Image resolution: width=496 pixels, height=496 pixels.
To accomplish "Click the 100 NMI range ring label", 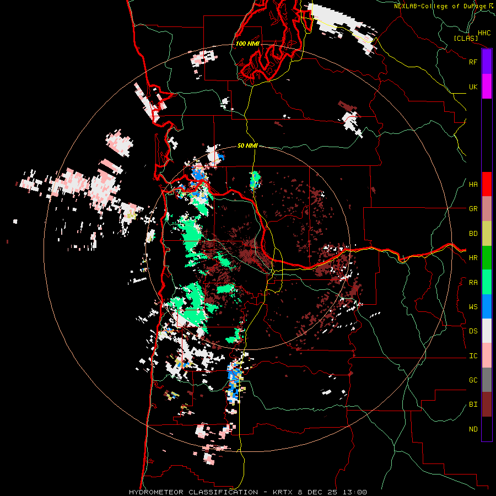I will pos(247,44).
